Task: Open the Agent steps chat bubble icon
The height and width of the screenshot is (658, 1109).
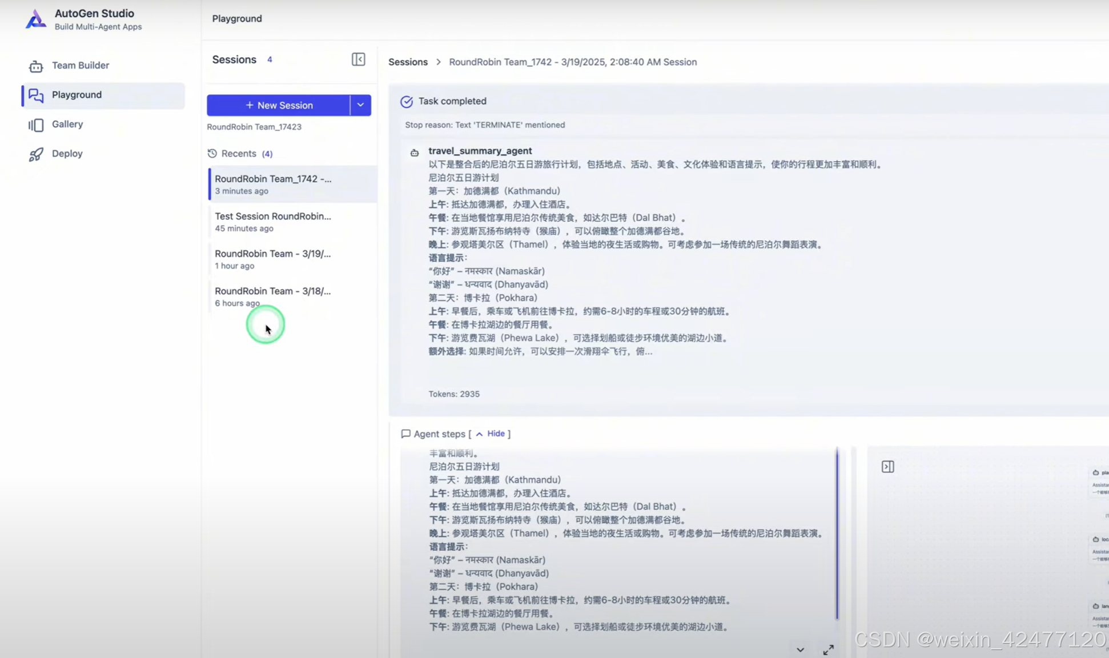Action: pyautogui.click(x=405, y=434)
